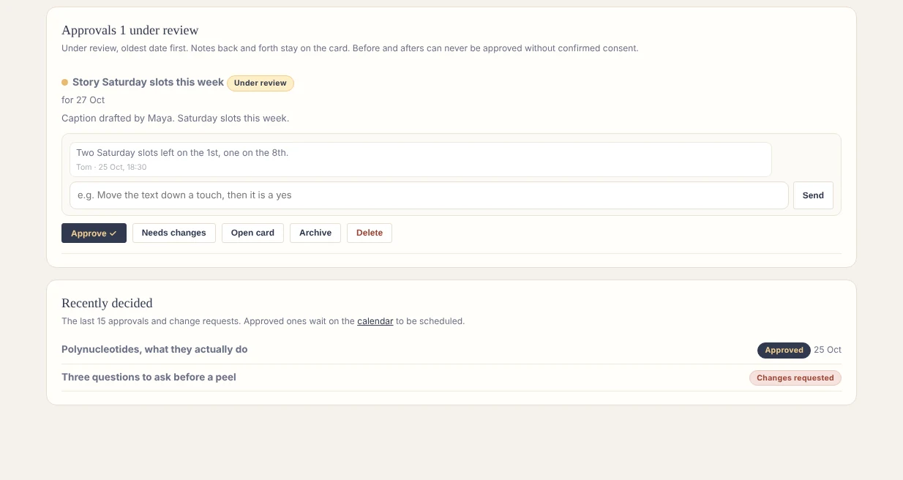Click the Approved badge on Polynucleotides row
Image resolution: width=903 pixels, height=480 pixels.
click(x=784, y=350)
